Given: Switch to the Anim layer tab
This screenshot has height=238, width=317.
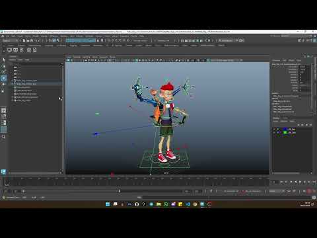Looking at the screenshot, I should click(285, 118).
